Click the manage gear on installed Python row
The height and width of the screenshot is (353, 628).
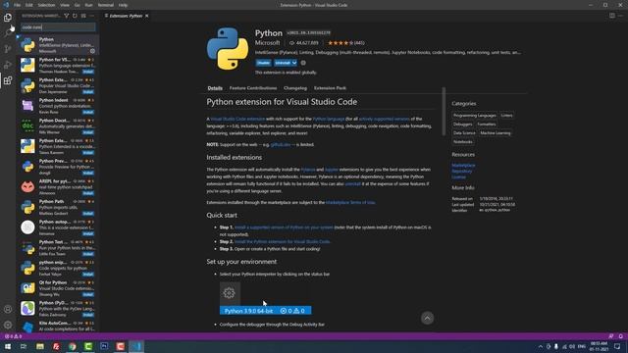(92, 51)
